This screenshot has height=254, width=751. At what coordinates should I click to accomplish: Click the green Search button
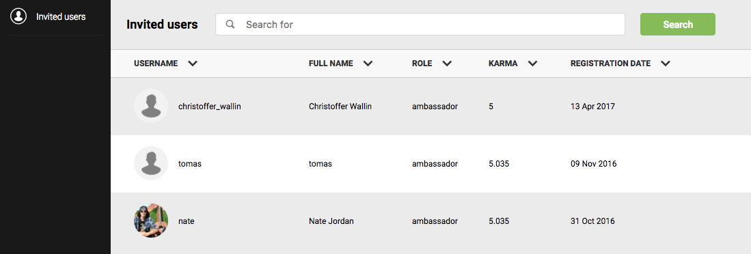coord(678,25)
